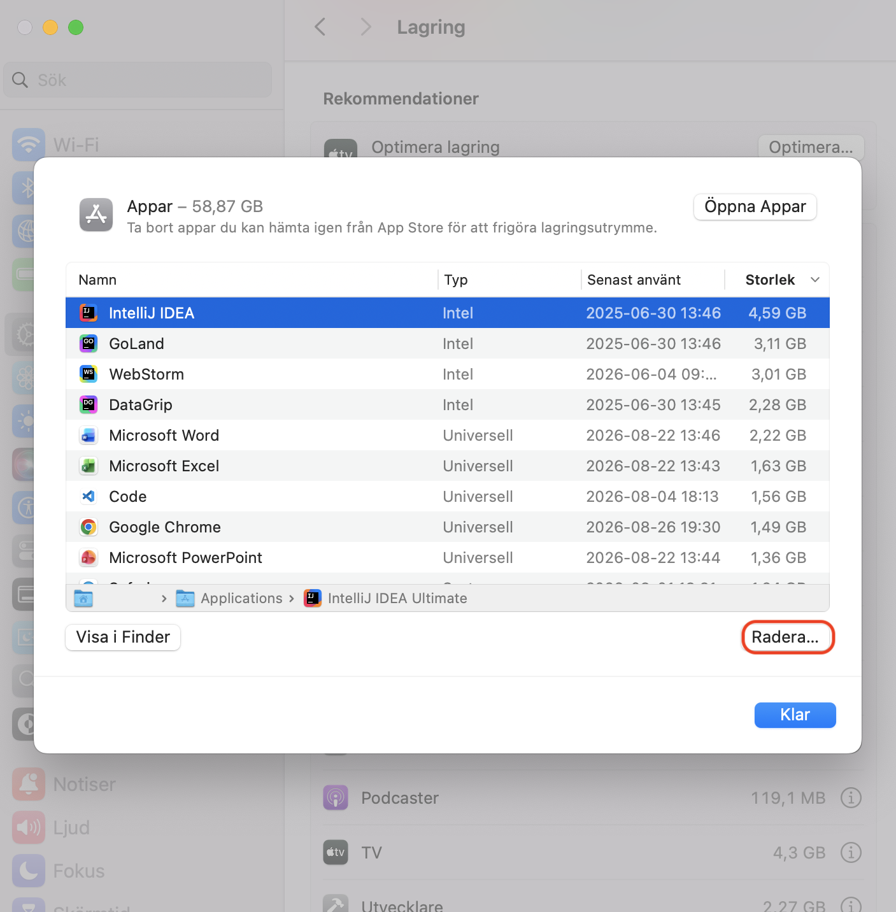Sort the list by Namn column
Screen dimensions: 896x912
pyautogui.click(x=252, y=280)
